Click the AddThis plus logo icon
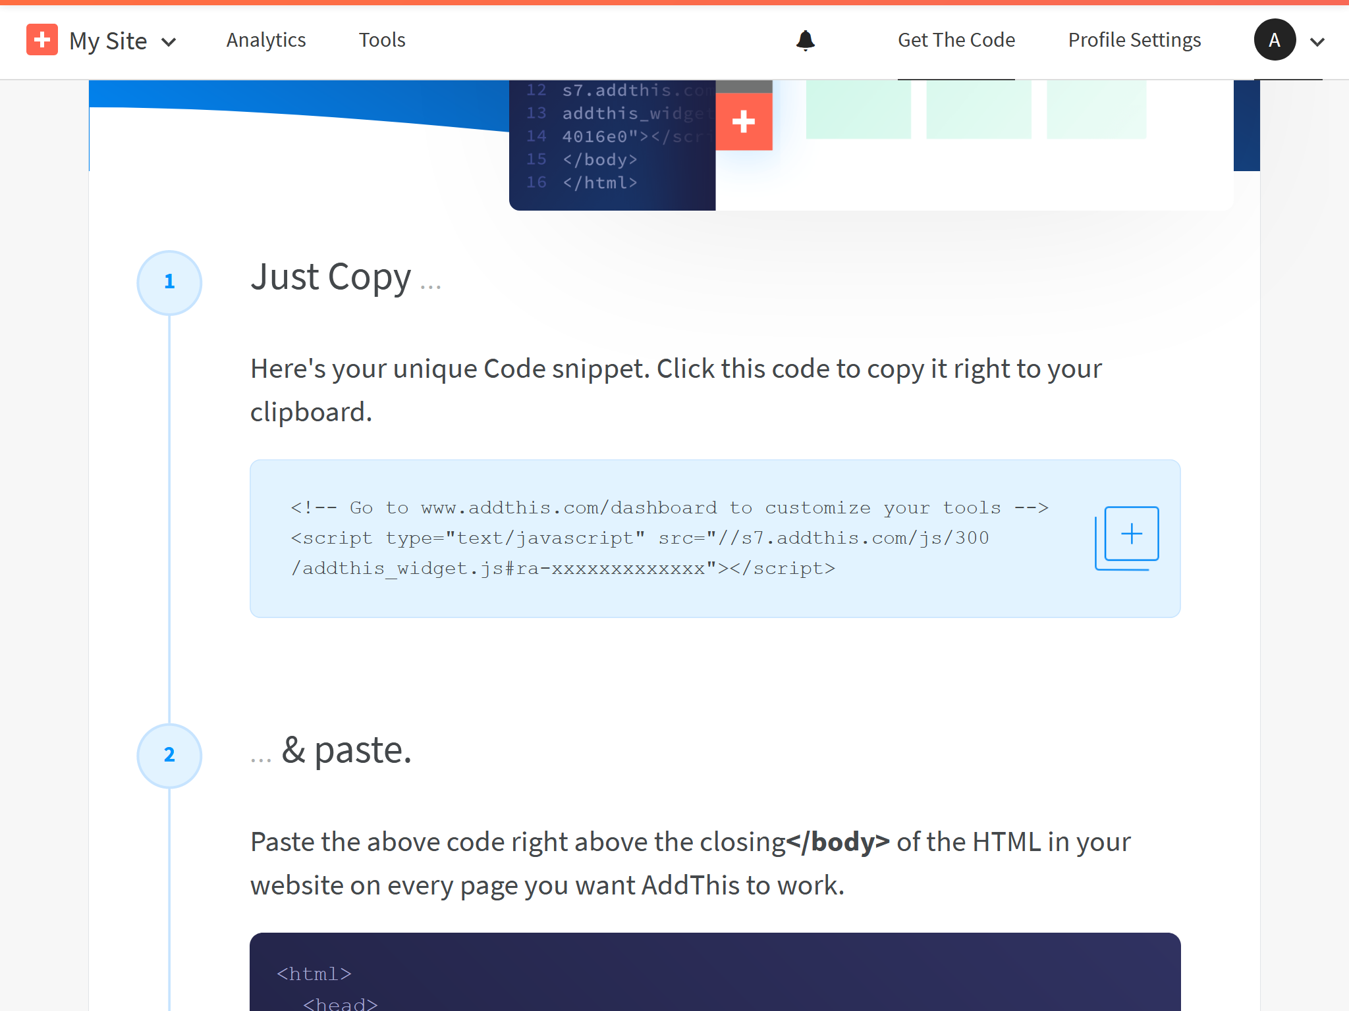Viewport: 1349px width, 1011px height. pos(42,40)
